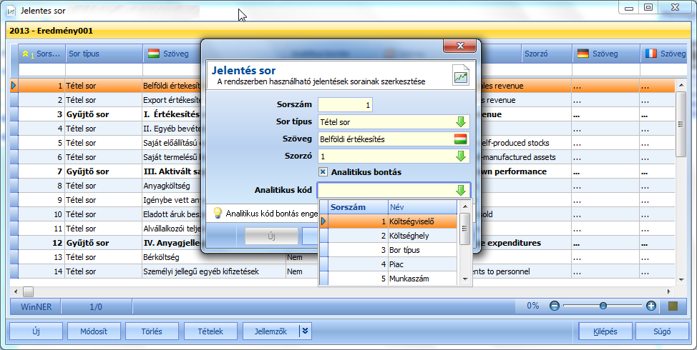
Task: Click the olive square icon in status bar
Action: tap(673, 306)
